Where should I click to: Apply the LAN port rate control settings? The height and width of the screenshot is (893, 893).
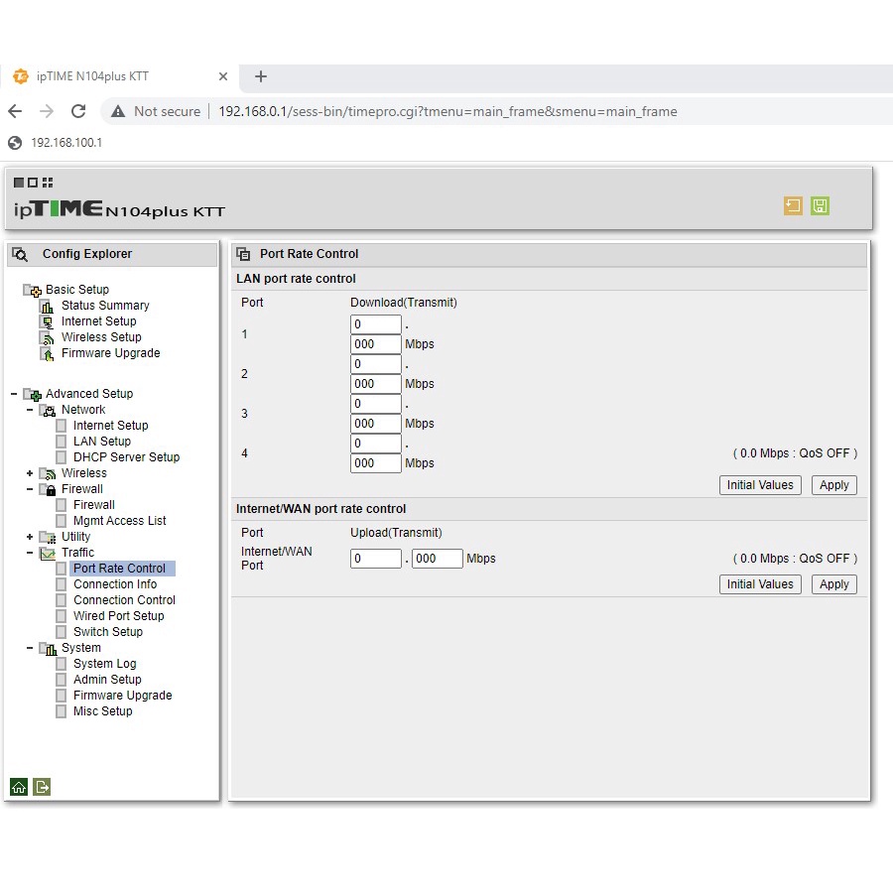pos(833,485)
